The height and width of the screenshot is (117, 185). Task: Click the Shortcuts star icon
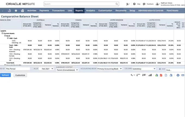click(x=16, y=11)
